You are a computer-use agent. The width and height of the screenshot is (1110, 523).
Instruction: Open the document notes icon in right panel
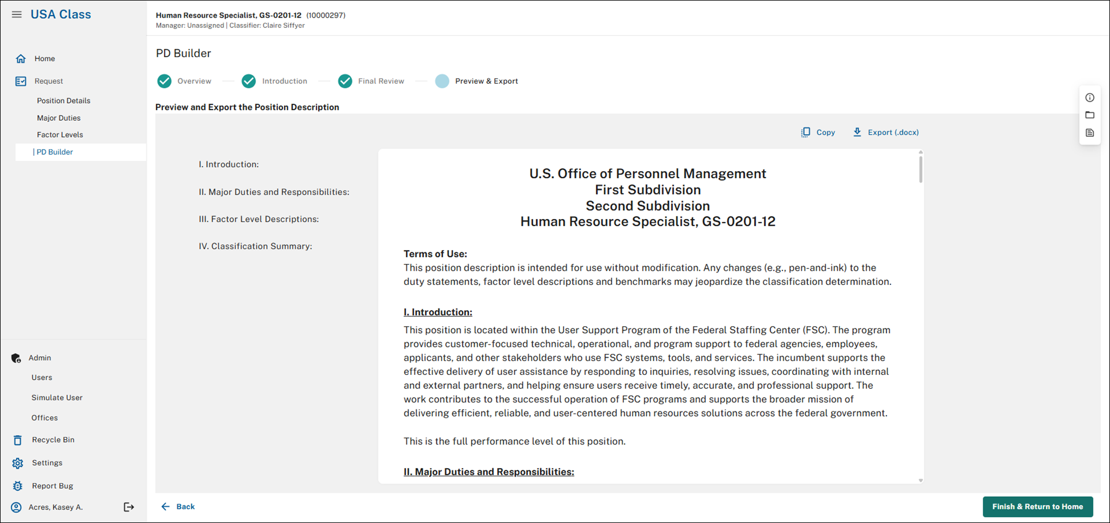coord(1090,133)
